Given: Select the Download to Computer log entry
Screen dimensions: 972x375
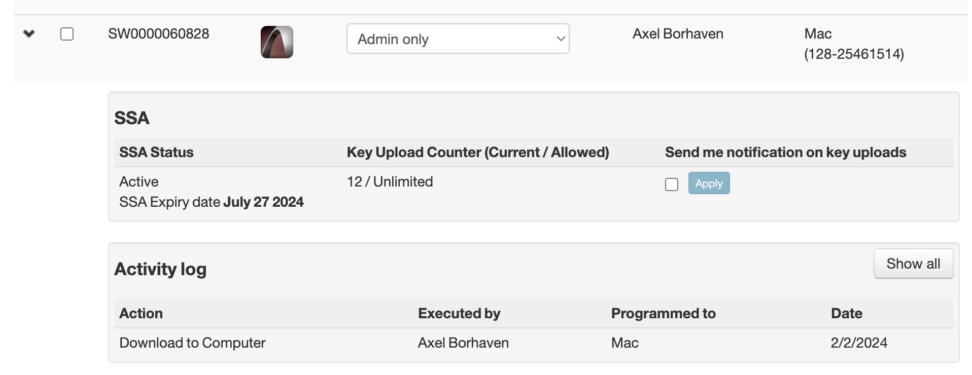Looking at the screenshot, I should tap(192, 343).
